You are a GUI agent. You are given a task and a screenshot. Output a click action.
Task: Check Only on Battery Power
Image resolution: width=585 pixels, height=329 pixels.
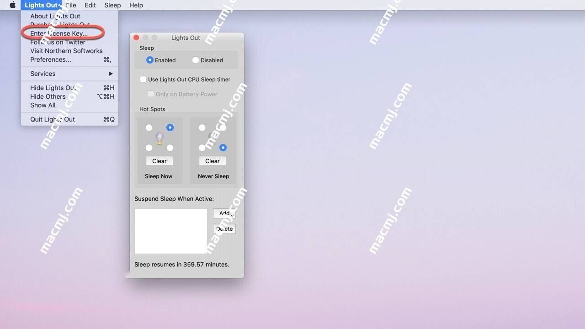150,94
